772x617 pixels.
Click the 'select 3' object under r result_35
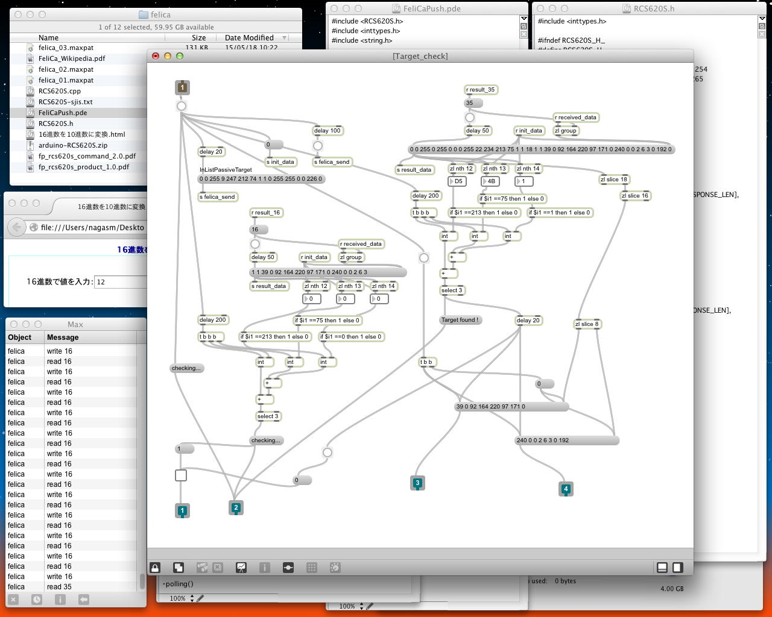click(452, 290)
